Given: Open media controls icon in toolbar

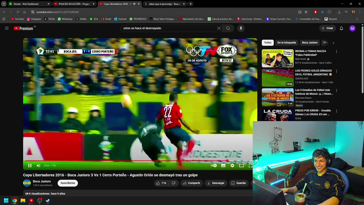Looking at the screenshot, I should 346,12.
